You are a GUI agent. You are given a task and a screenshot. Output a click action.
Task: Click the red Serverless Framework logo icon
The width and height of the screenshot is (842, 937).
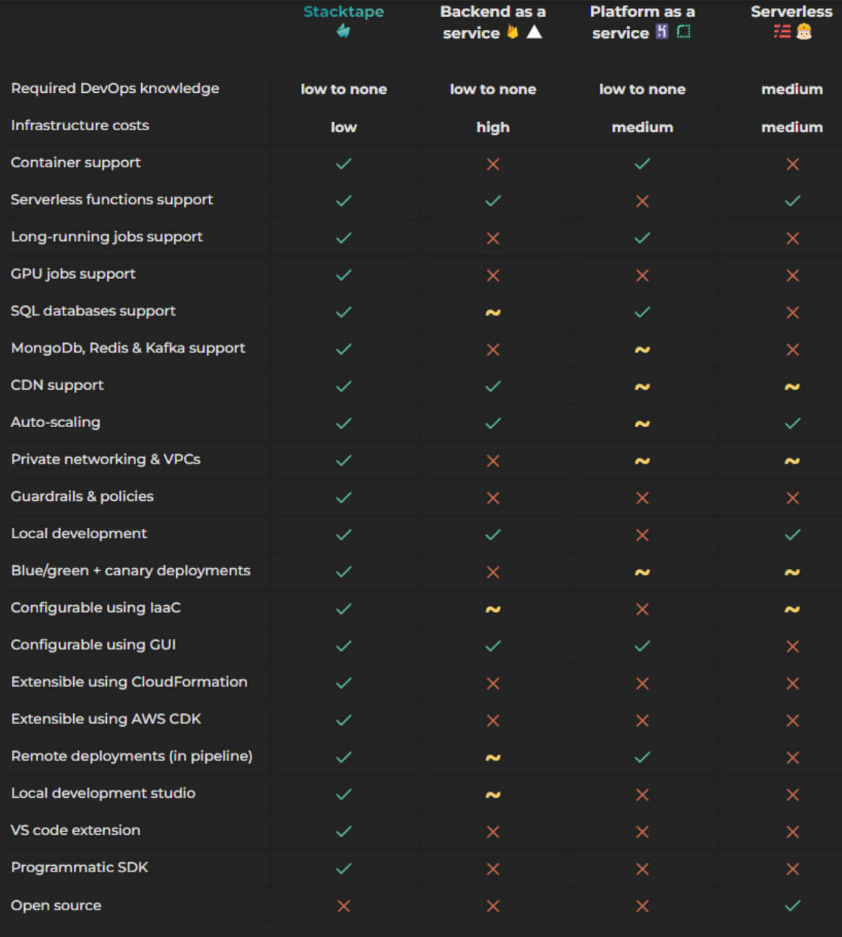tap(782, 31)
